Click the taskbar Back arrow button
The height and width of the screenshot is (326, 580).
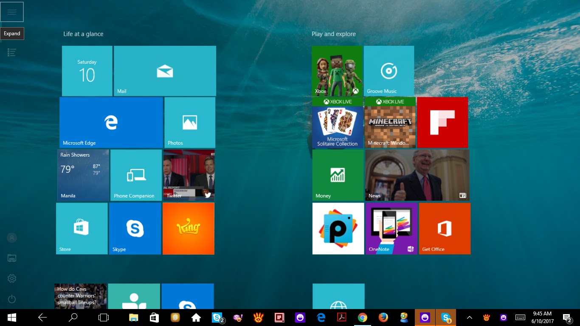pyautogui.click(x=42, y=318)
